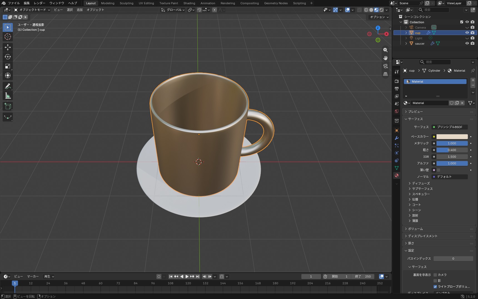The width and height of the screenshot is (478, 299).
Task: Switch to the Shading workspace tab
Action: 189,3
